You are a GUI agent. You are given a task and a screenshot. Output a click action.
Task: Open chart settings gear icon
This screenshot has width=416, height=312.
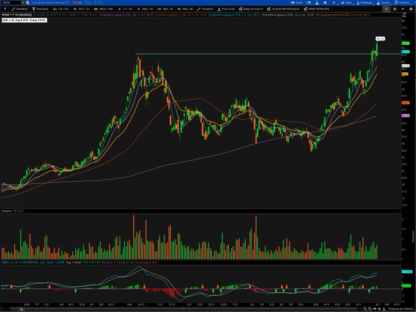(325, 2)
